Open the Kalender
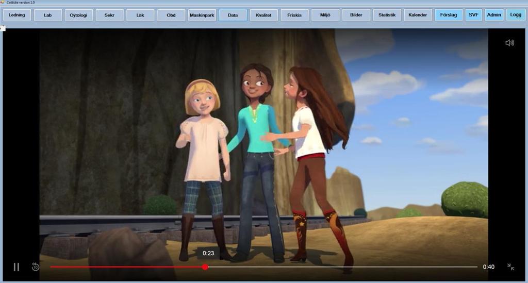This screenshot has width=528, height=283. (418, 15)
